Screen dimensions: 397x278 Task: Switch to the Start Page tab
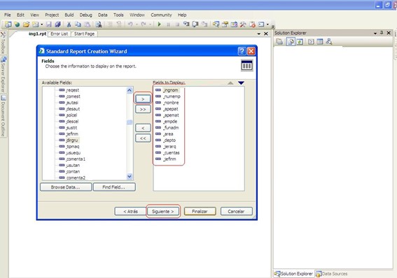click(84, 34)
